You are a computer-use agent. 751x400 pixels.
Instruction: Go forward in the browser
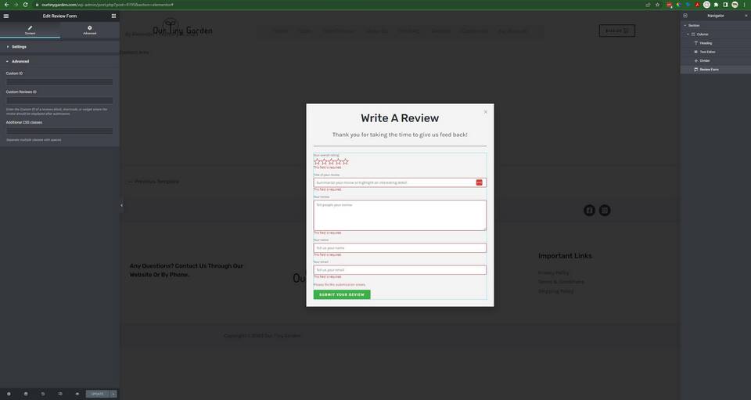coord(16,5)
